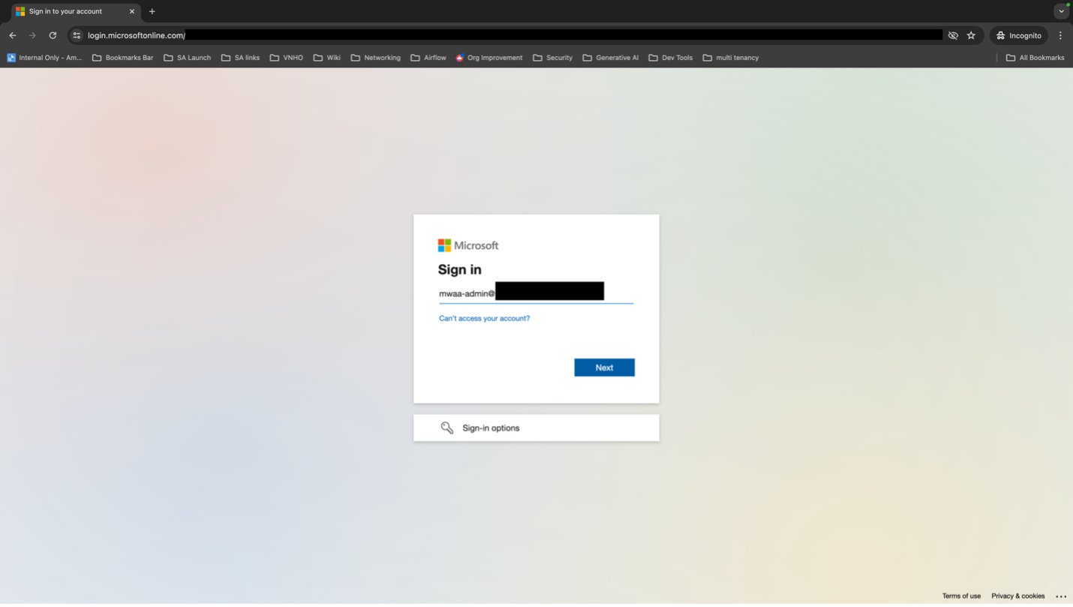This screenshot has width=1073, height=607.
Task: Open the Privacy & cookies link
Action: [x=1017, y=596]
